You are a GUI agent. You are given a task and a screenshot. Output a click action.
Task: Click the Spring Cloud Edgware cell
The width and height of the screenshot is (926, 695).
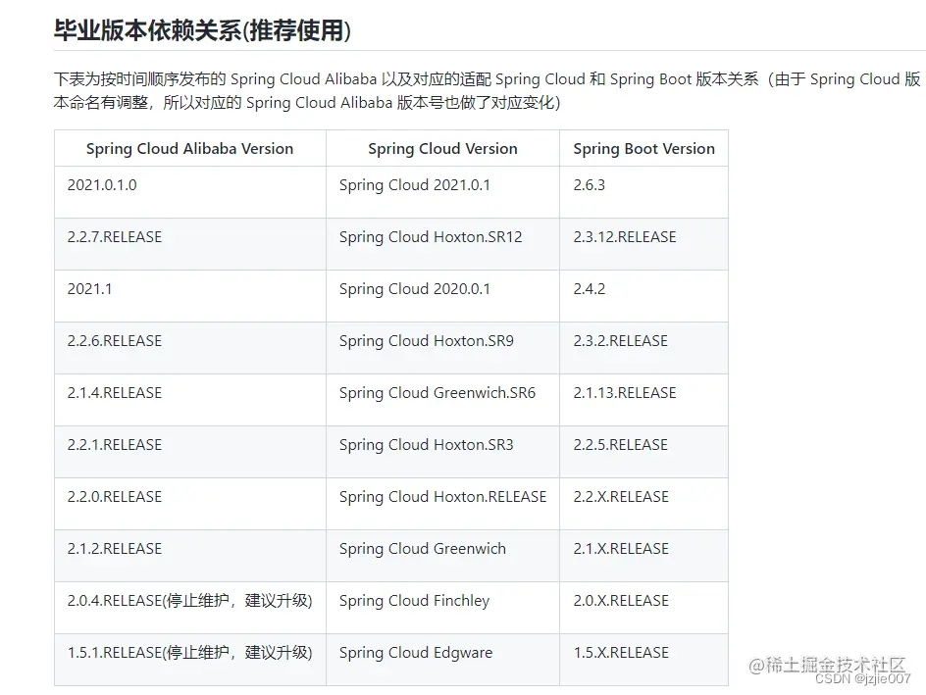(443, 660)
